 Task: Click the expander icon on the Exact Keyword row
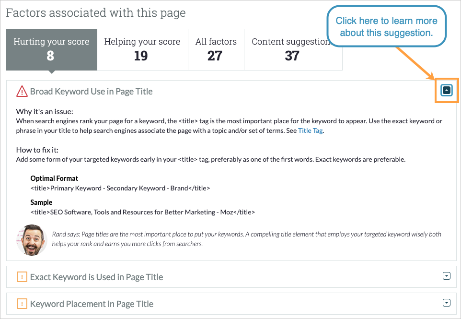point(447,276)
